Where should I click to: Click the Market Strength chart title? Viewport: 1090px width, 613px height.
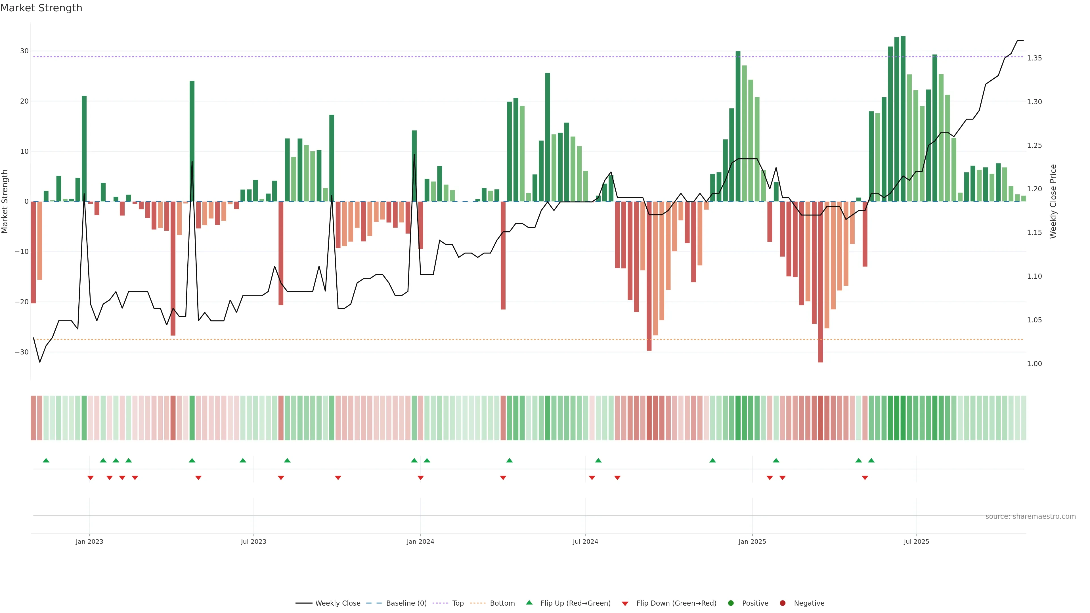point(41,8)
